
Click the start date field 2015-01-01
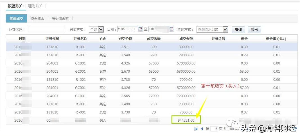pos(128,29)
